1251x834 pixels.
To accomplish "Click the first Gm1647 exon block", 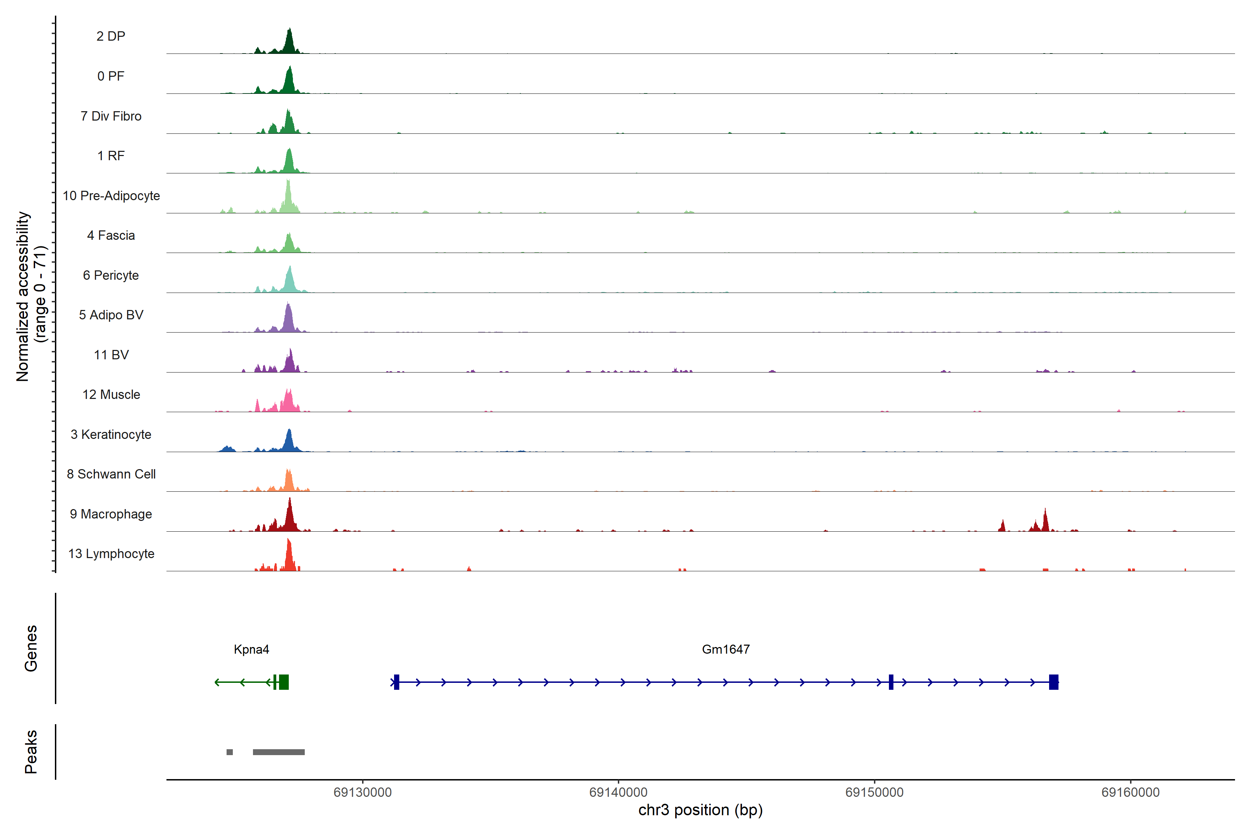I will point(396,682).
